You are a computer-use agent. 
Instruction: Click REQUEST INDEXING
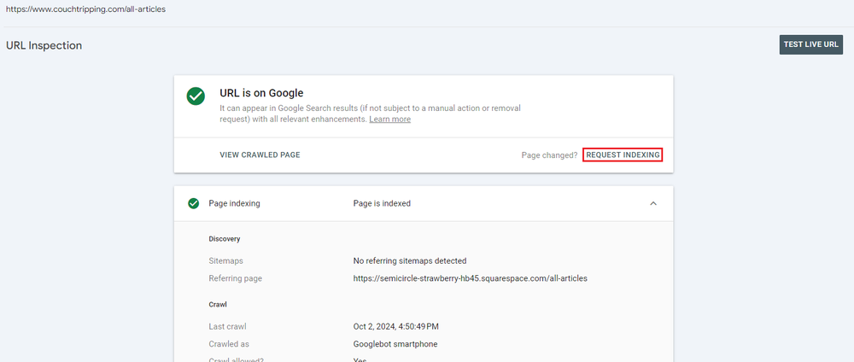(623, 155)
